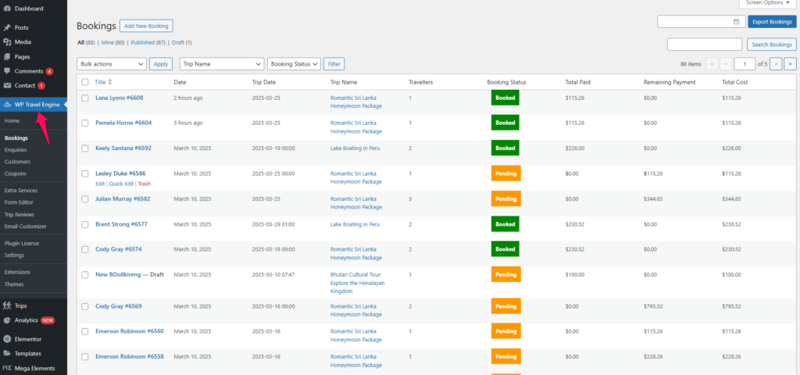Viewport: 800px width, 375px height.
Task: Click the Trips hikers icon
Action: [7, 305]
